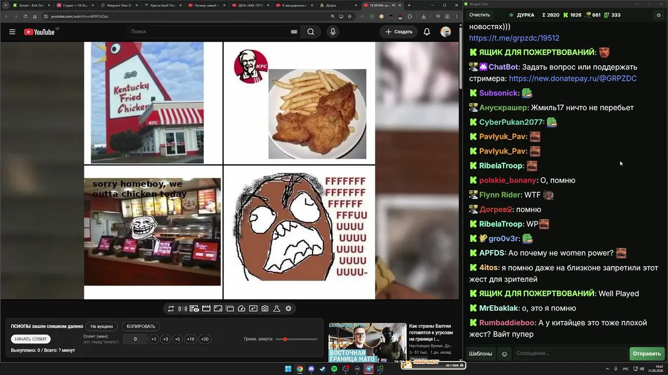Click the speedometer icon under the video
Screen dimensions: 668x375
[241, 309]
